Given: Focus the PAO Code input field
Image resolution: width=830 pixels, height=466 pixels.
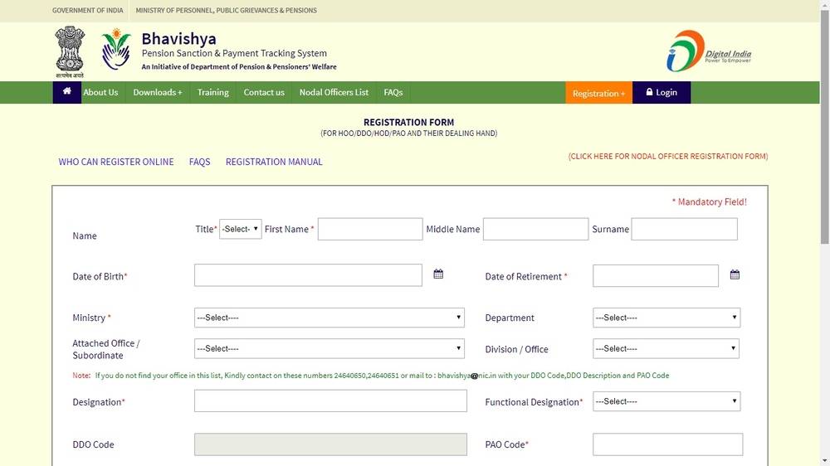Looking at the screenshot, I should [667, 444].
